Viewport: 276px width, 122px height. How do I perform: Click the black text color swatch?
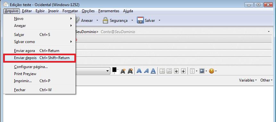(x=114, y=70)
